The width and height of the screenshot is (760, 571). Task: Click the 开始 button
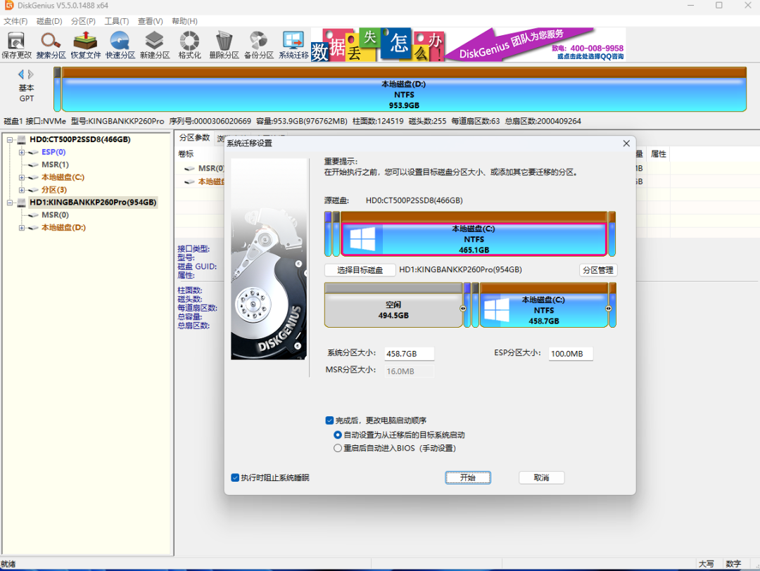(x=468, y=477)
